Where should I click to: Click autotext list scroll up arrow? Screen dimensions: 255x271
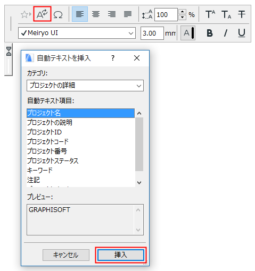[139, 113]
